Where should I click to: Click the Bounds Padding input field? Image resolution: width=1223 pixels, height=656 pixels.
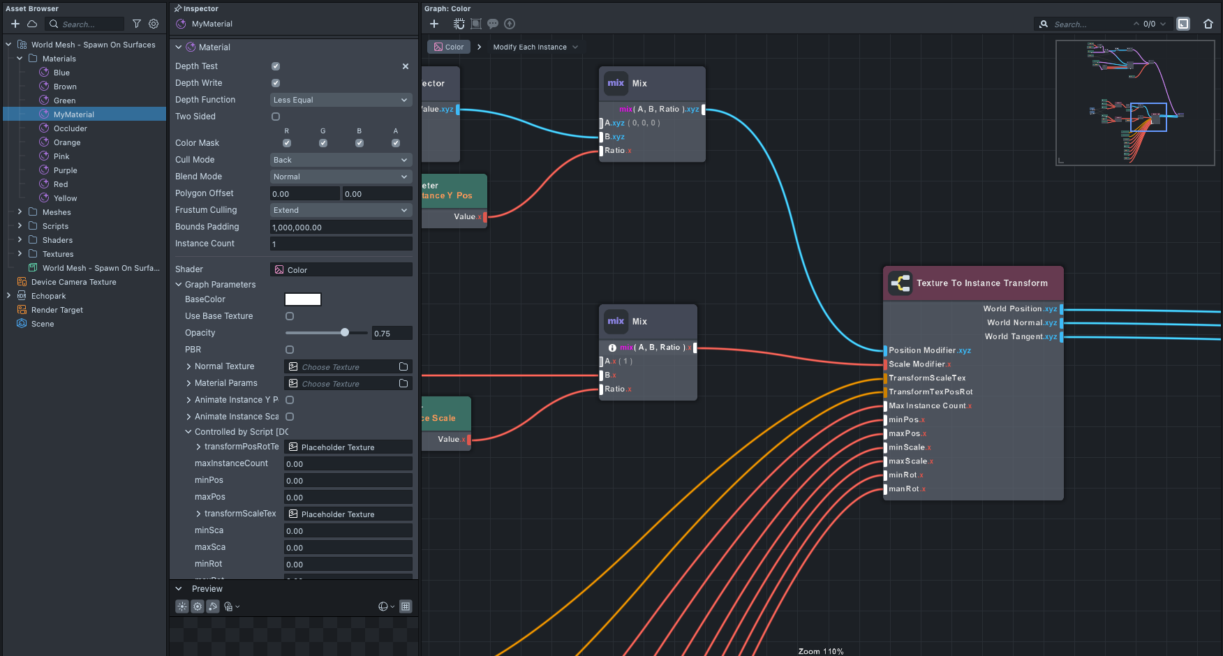(x=341, y=227)
